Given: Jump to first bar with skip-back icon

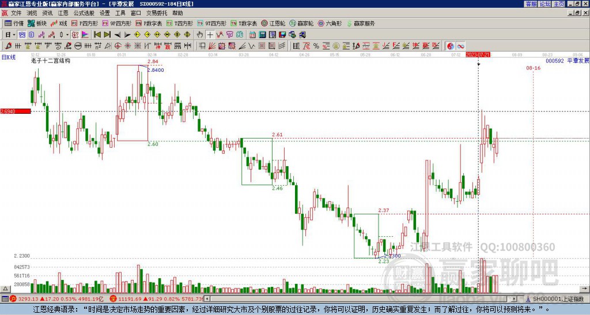Looking at the screenshot, I should pyautogui.click(x=97, y=35).
